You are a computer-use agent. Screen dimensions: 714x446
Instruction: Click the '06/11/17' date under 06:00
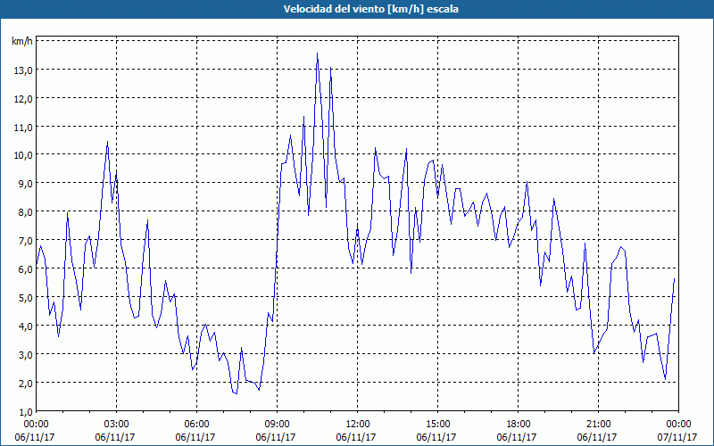[x=195, y=437]
